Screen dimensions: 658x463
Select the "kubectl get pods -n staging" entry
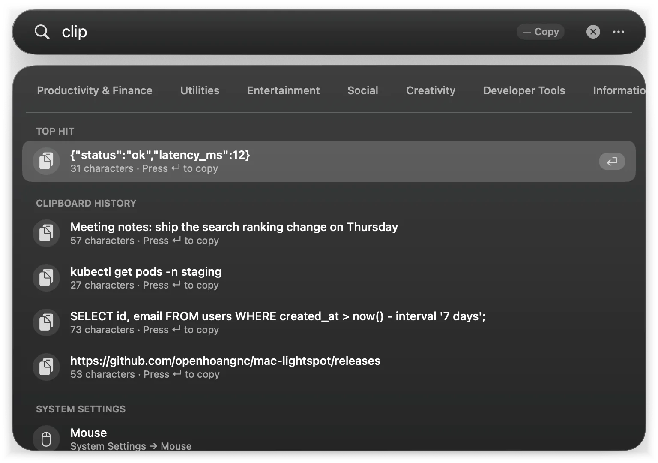[x=329, y=278]
